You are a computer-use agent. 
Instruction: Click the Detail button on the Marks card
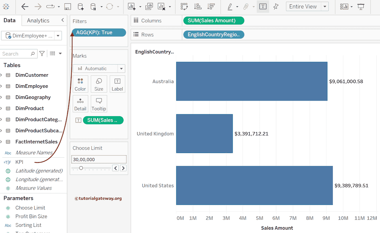coord(80,104)
